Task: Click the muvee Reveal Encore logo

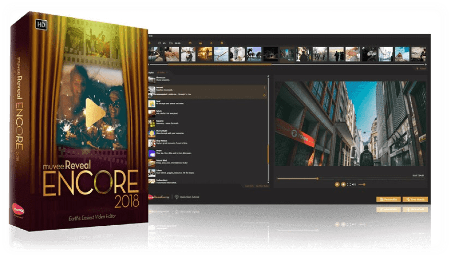Action: (159, 197)
